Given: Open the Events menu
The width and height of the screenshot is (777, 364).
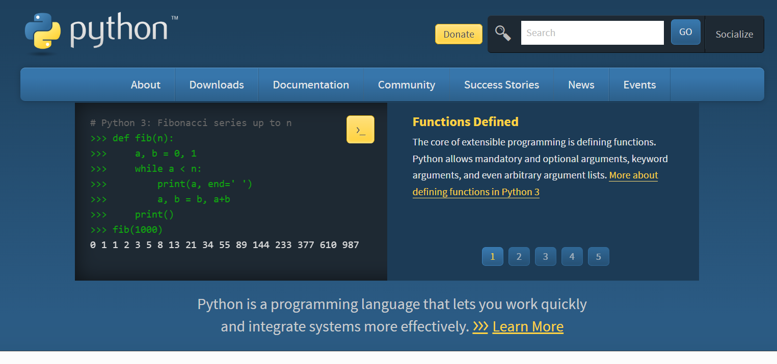Looking at the screenshot, I should pos(639,84).
